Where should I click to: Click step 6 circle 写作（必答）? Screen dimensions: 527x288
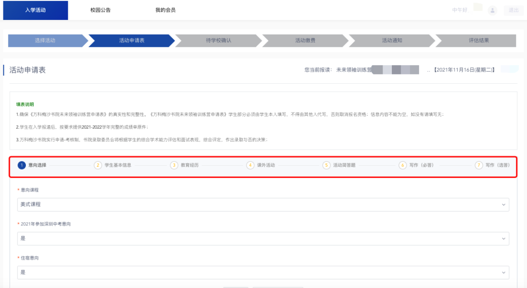tap(403, 165)
